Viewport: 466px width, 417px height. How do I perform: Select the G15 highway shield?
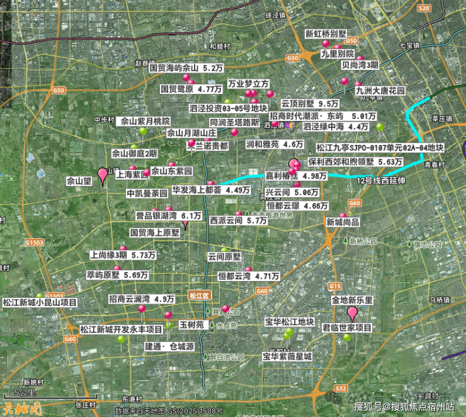[335, 286]
